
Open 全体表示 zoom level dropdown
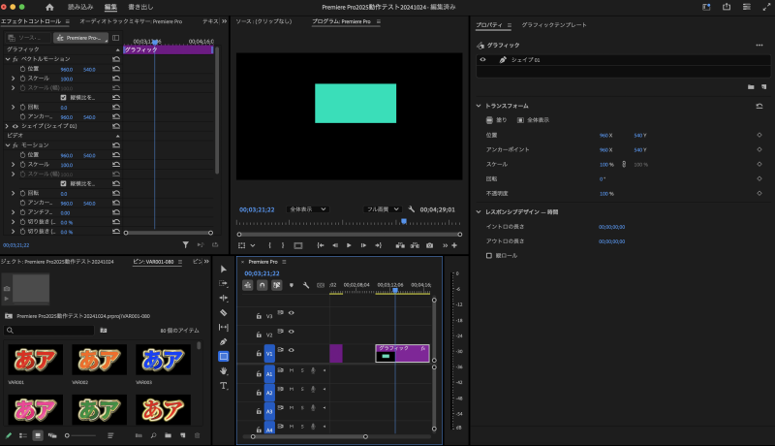307,209
